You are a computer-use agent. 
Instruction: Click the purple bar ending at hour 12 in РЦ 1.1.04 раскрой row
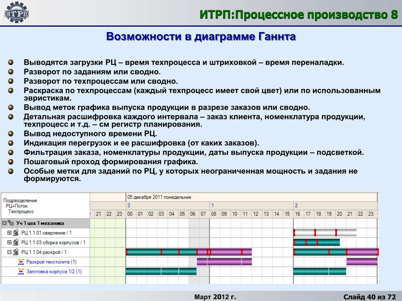[225, 252]
